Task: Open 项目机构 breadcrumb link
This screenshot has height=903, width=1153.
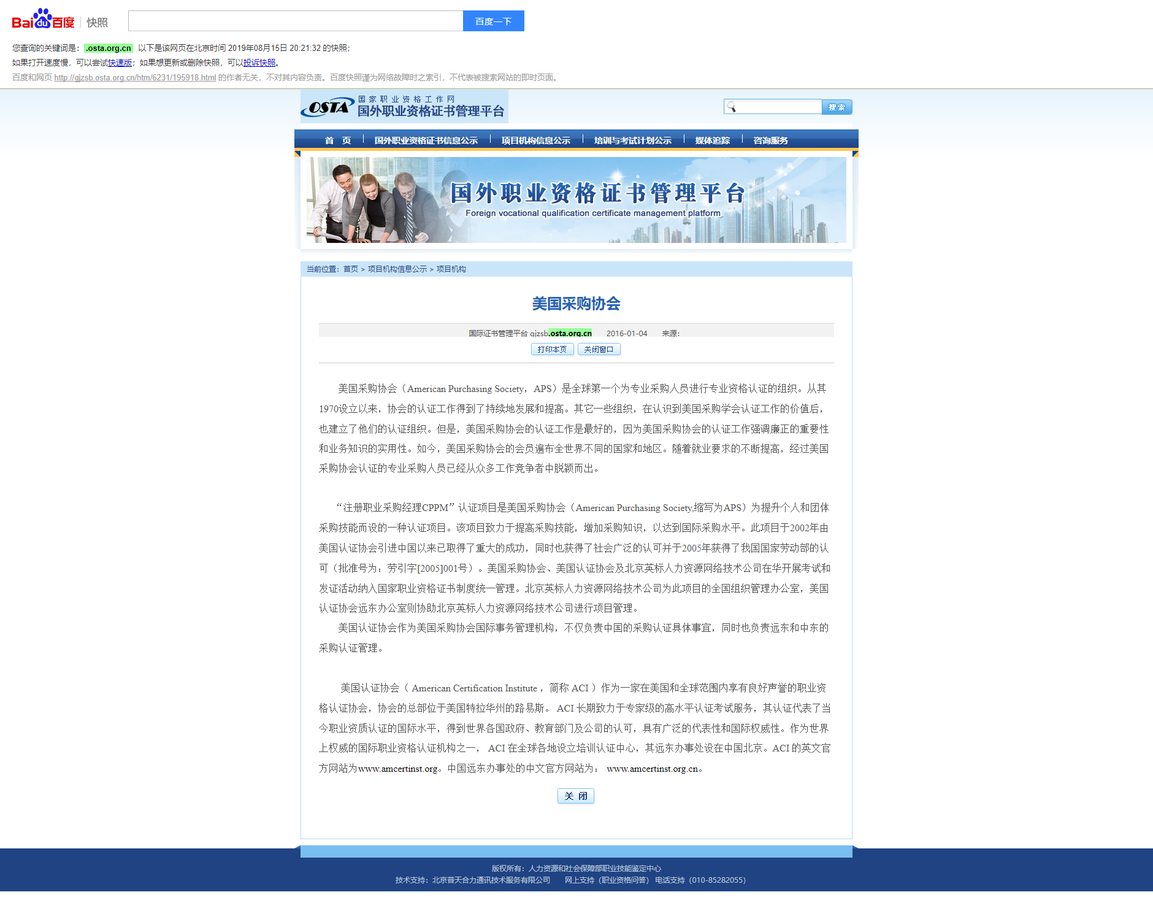Action: tap(451, 269)
